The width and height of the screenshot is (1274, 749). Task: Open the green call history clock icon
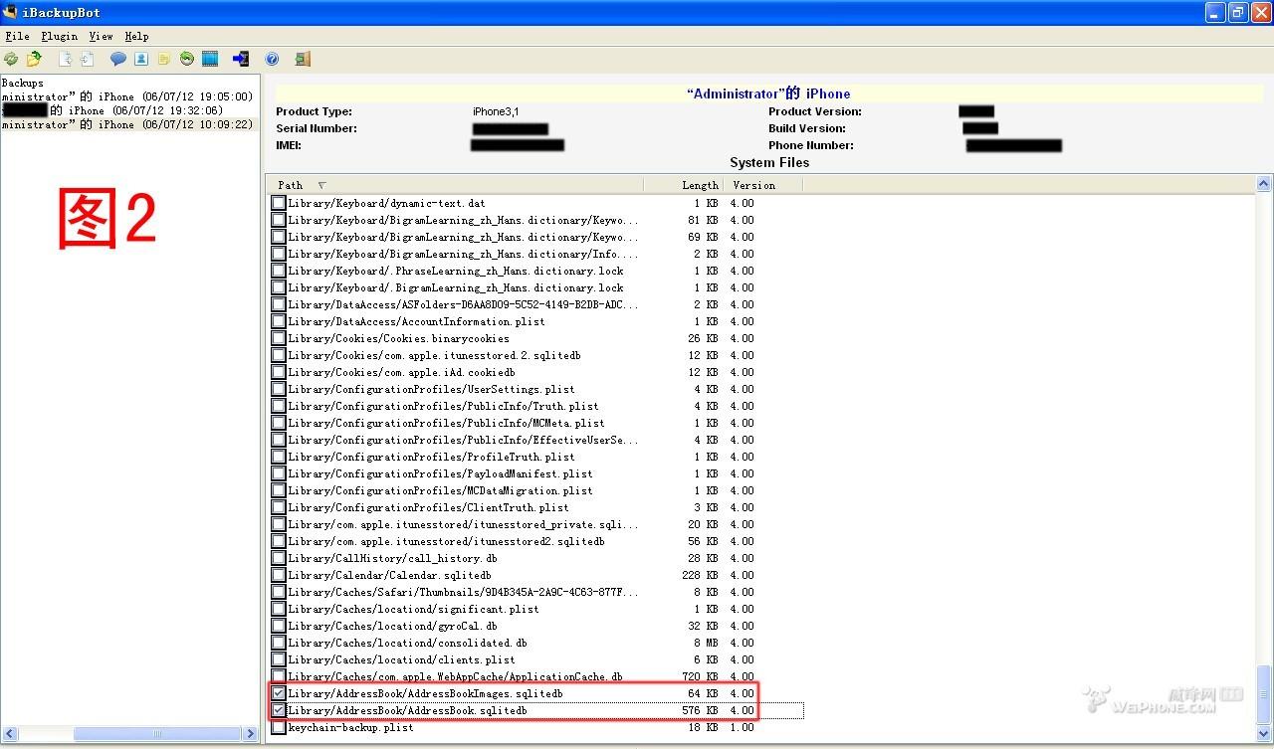coord(187,60)
